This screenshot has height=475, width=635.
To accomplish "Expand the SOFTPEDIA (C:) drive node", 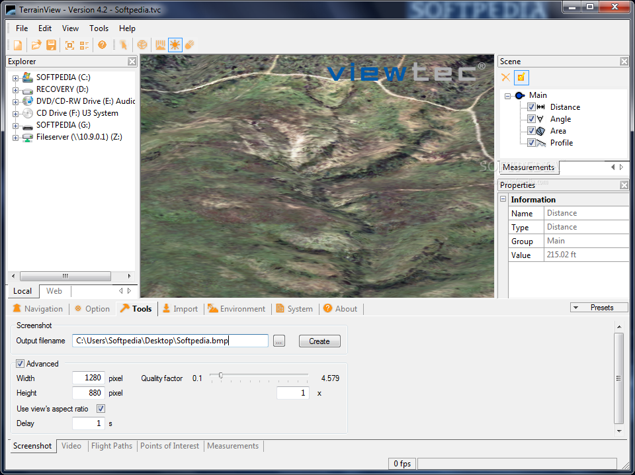I will click(15, 77).
